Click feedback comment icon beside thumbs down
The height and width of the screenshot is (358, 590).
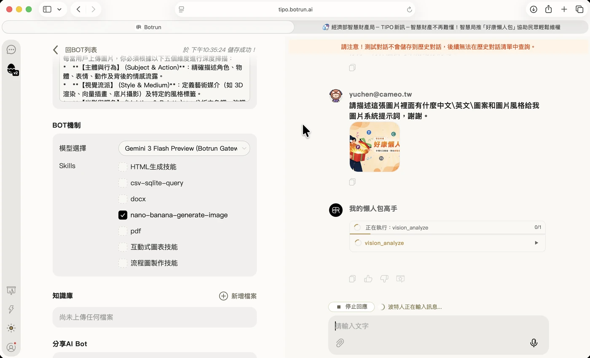point(400,278)
